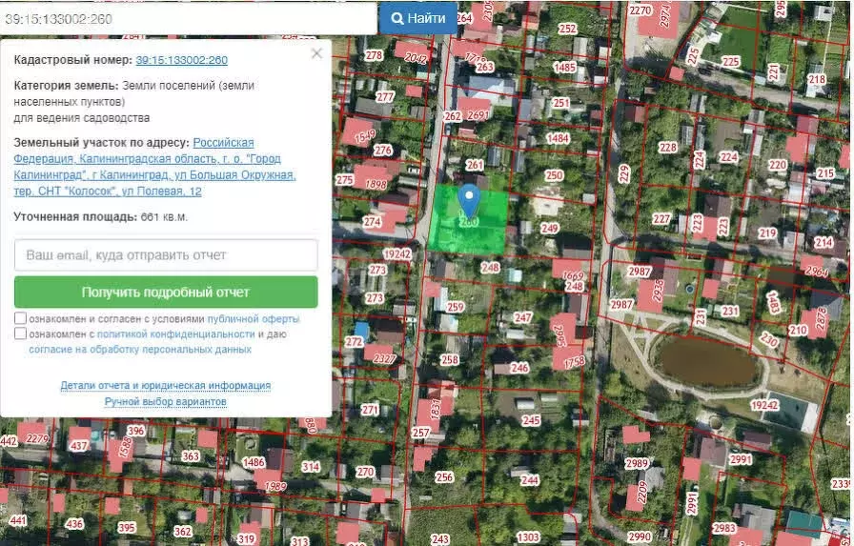Check the публичной оферты agreement checkbox
This screenshot has height=546, width=854.
[21, 318]
